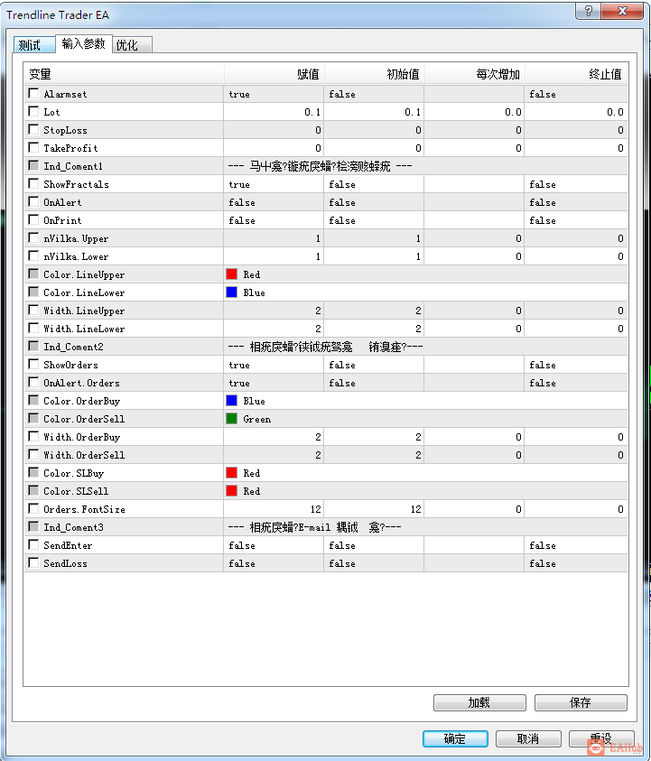Open the ShowOrders true value cell

(x=274, y=365)
